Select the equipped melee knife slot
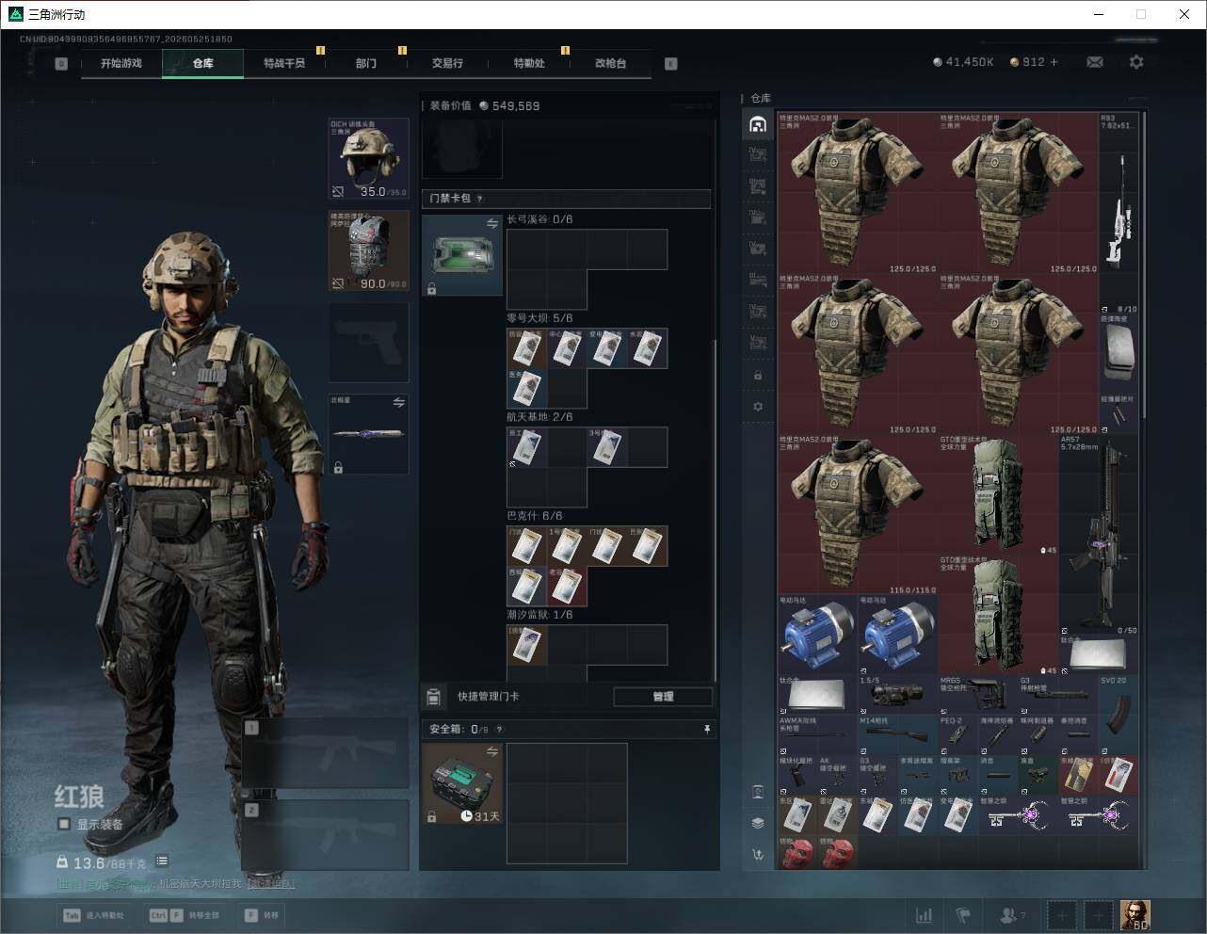1207x934 pixels. (x=368, y=434)
